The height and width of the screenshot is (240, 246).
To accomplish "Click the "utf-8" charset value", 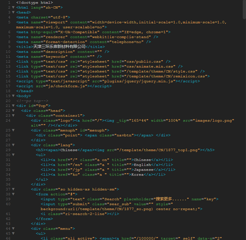I will (x=59, y=17).
